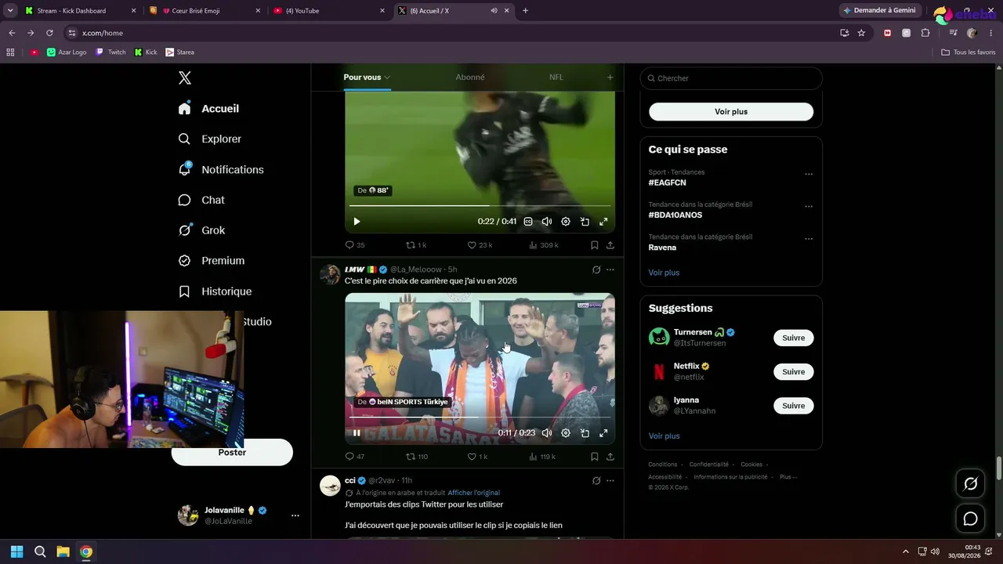Mute the Galatasaray video sound
This screenshot has height=564, width=1003.
(x=547, y=432)
